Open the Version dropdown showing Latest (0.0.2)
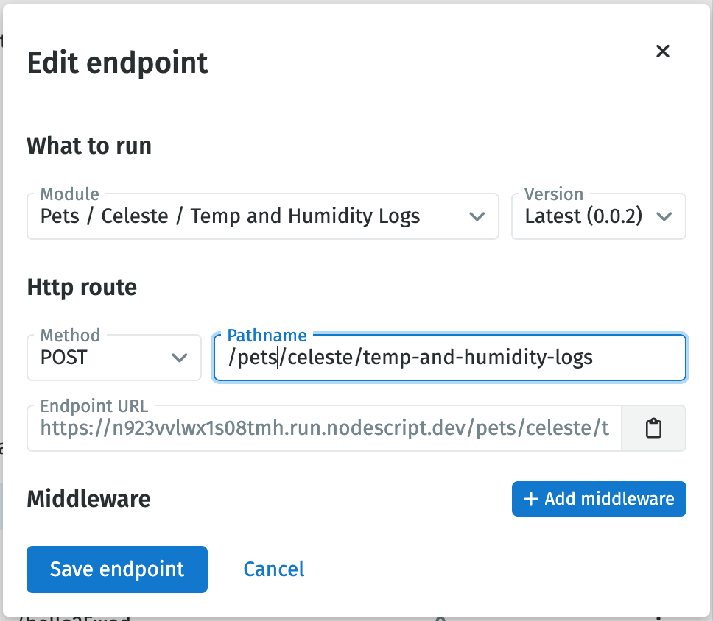This screenshot has height=621, width=713. (x=598, y=216)
